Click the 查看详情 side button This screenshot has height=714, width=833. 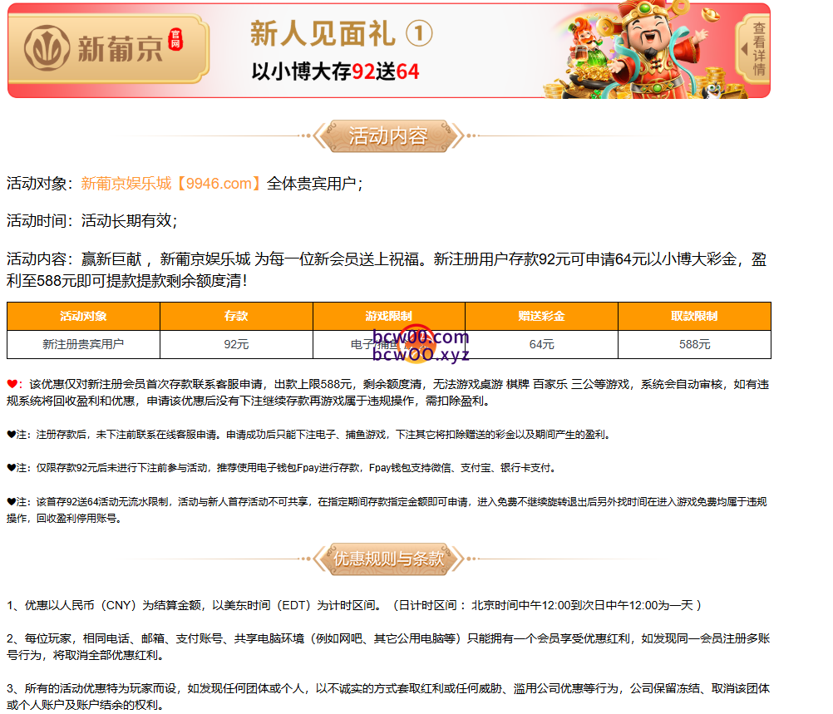[x=753, y=49]
